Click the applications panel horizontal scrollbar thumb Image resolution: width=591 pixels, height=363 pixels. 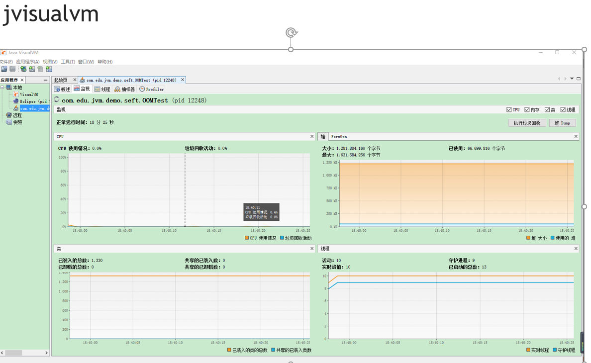pos(13,353)
